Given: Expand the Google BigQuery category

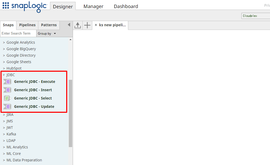Looking at the screenshot, I should click(20, 49).
